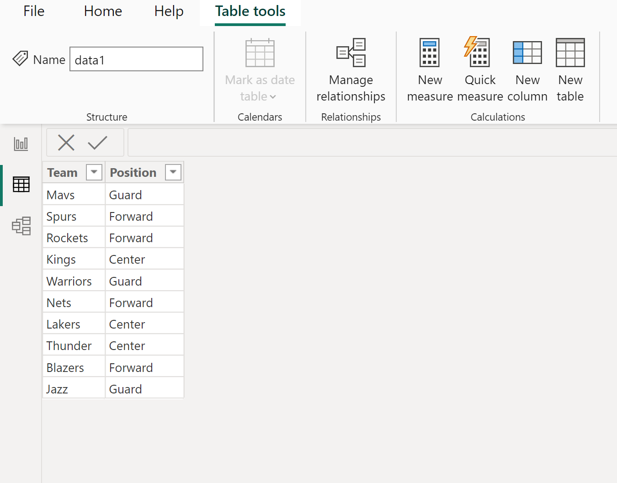Open the Report view icon in sidebar
This screenshot has height=483, width=617.
point(21,144)
